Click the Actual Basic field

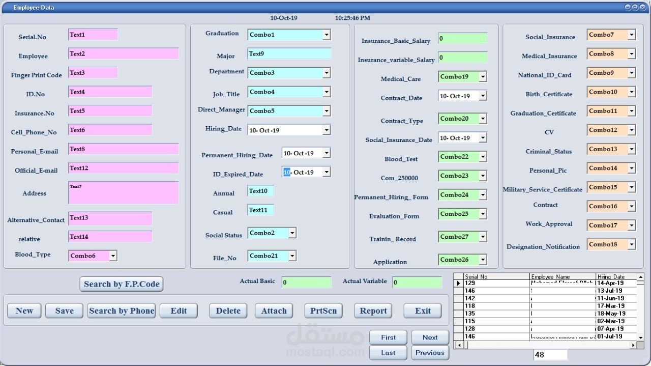[x=307, y=283]
